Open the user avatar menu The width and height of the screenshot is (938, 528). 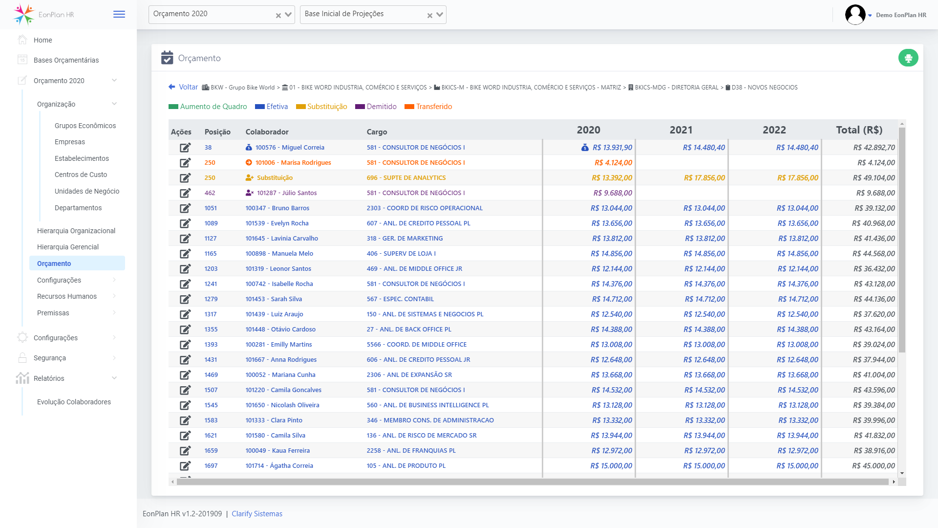[855, 15]
